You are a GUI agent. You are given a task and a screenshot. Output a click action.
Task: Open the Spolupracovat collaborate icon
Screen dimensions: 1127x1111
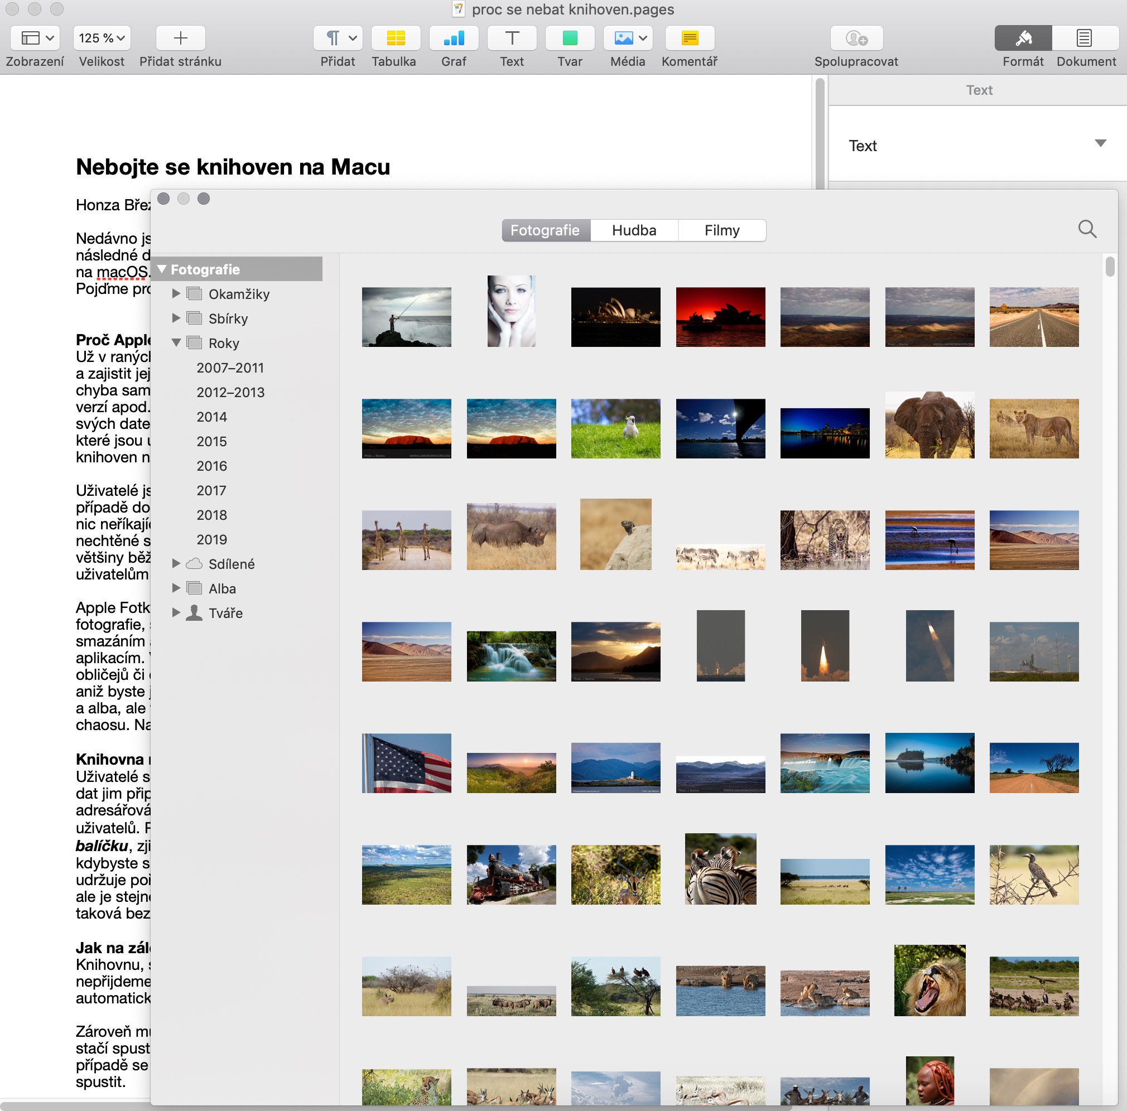click(856, 38)
